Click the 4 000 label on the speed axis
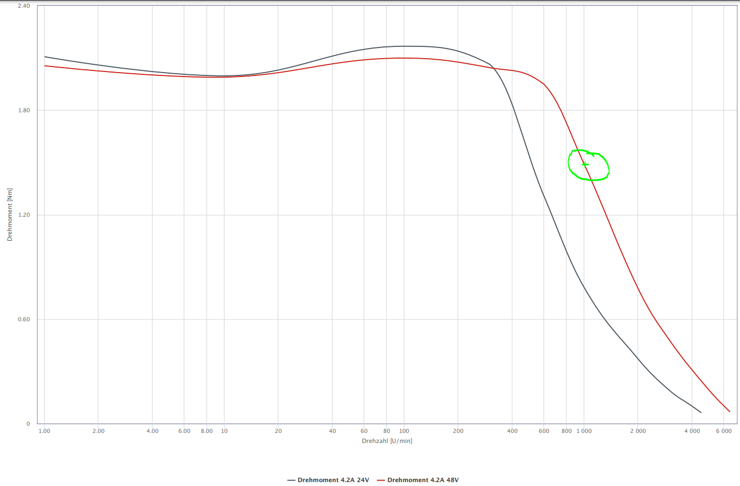 coord(692,431)
